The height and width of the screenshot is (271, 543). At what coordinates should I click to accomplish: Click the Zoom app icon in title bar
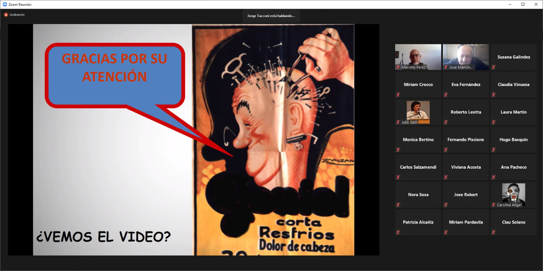pos(5,4)
